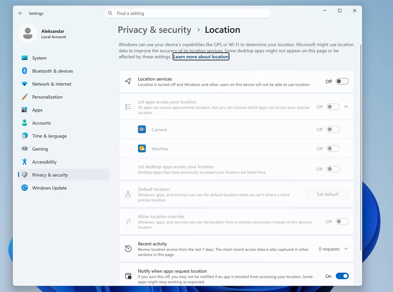Open Bluetooth & devices category

(x=63, y=71)
